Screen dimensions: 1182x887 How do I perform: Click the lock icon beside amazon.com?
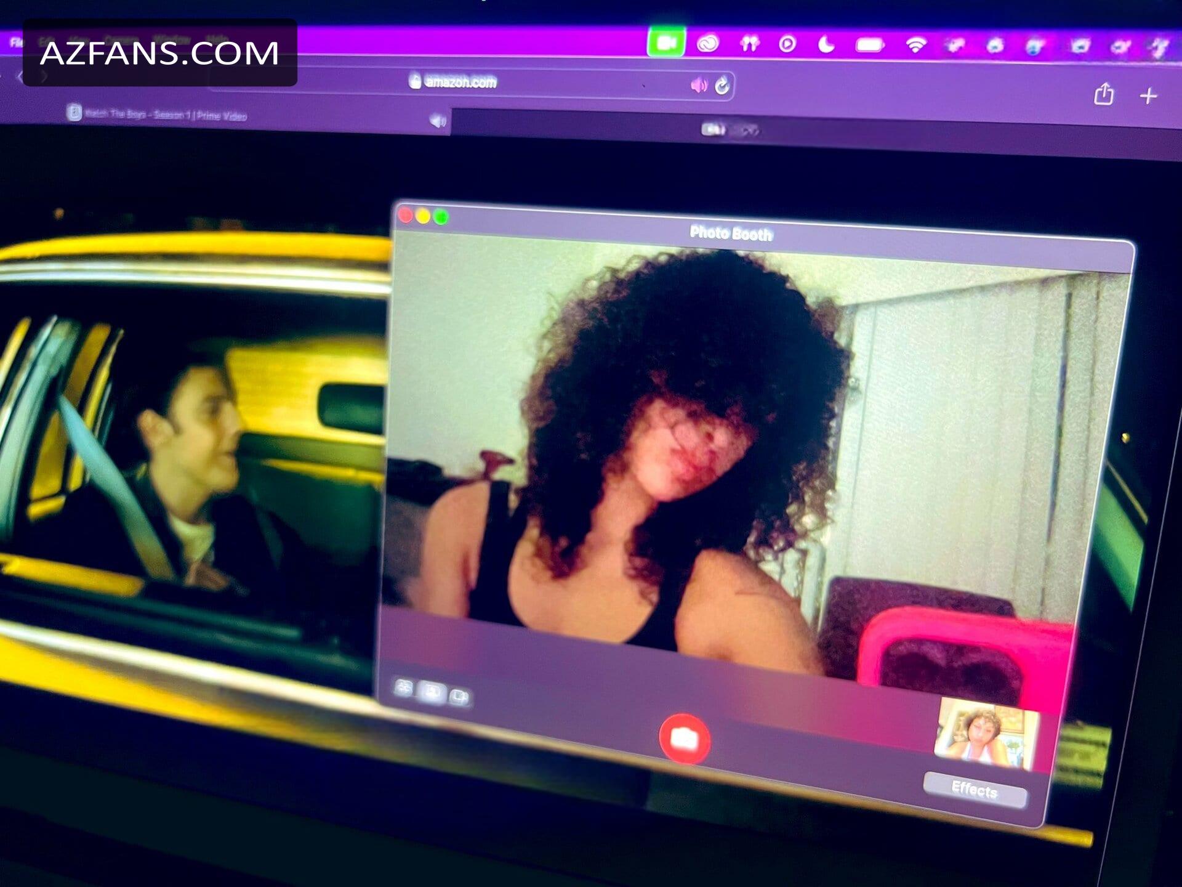415,81
